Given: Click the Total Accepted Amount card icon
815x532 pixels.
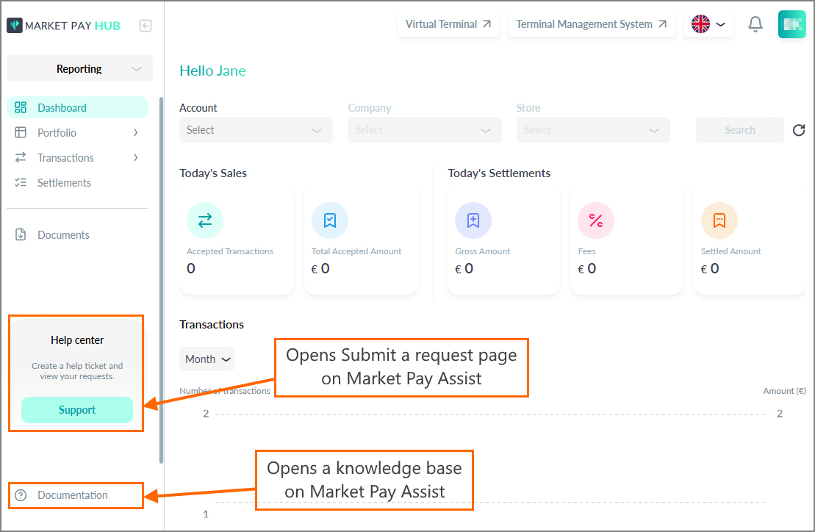Looking at the screenshot, I should click(x=329, y=220).
